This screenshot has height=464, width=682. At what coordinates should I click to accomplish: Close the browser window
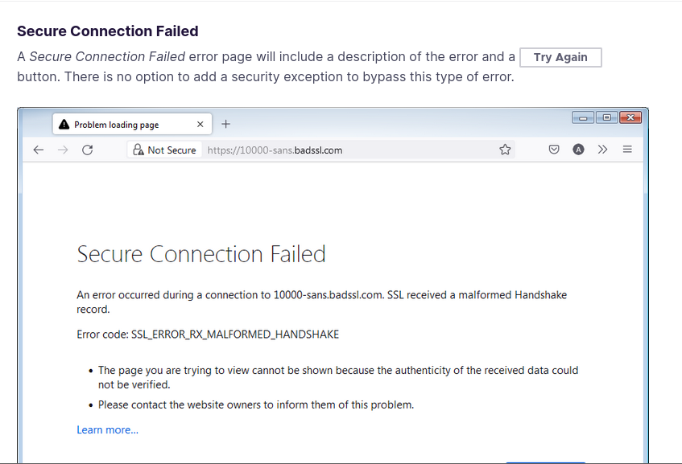point(630,117)
